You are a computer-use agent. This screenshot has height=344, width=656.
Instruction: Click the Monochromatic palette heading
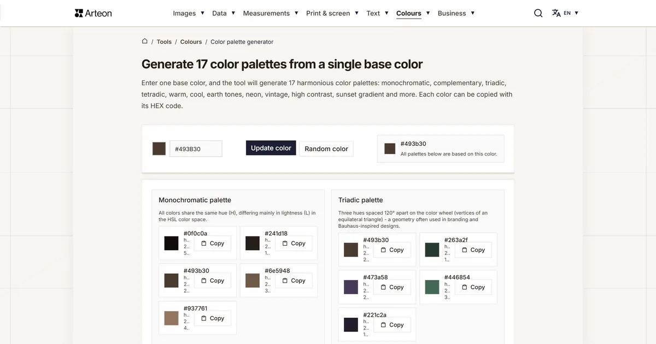195,200
